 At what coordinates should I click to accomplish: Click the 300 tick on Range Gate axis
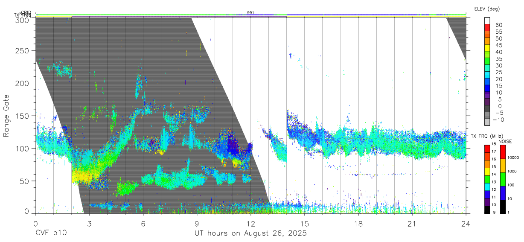click(23, 20)
